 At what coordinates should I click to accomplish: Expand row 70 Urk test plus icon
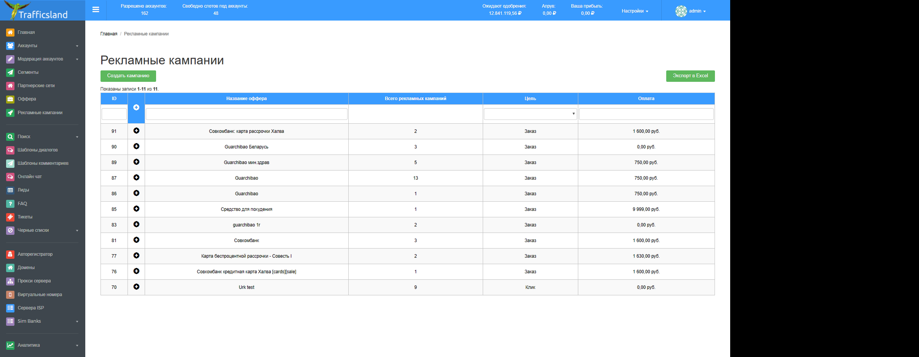tap(136, 287)
